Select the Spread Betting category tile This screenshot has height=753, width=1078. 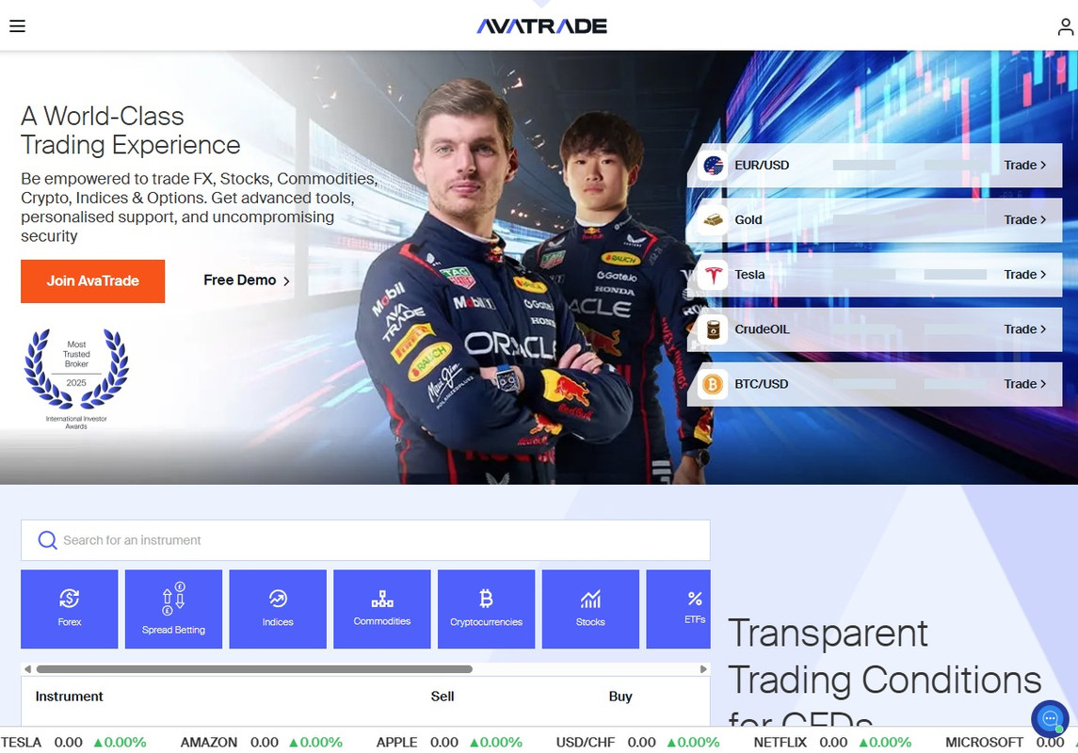(x=173, y=609)
